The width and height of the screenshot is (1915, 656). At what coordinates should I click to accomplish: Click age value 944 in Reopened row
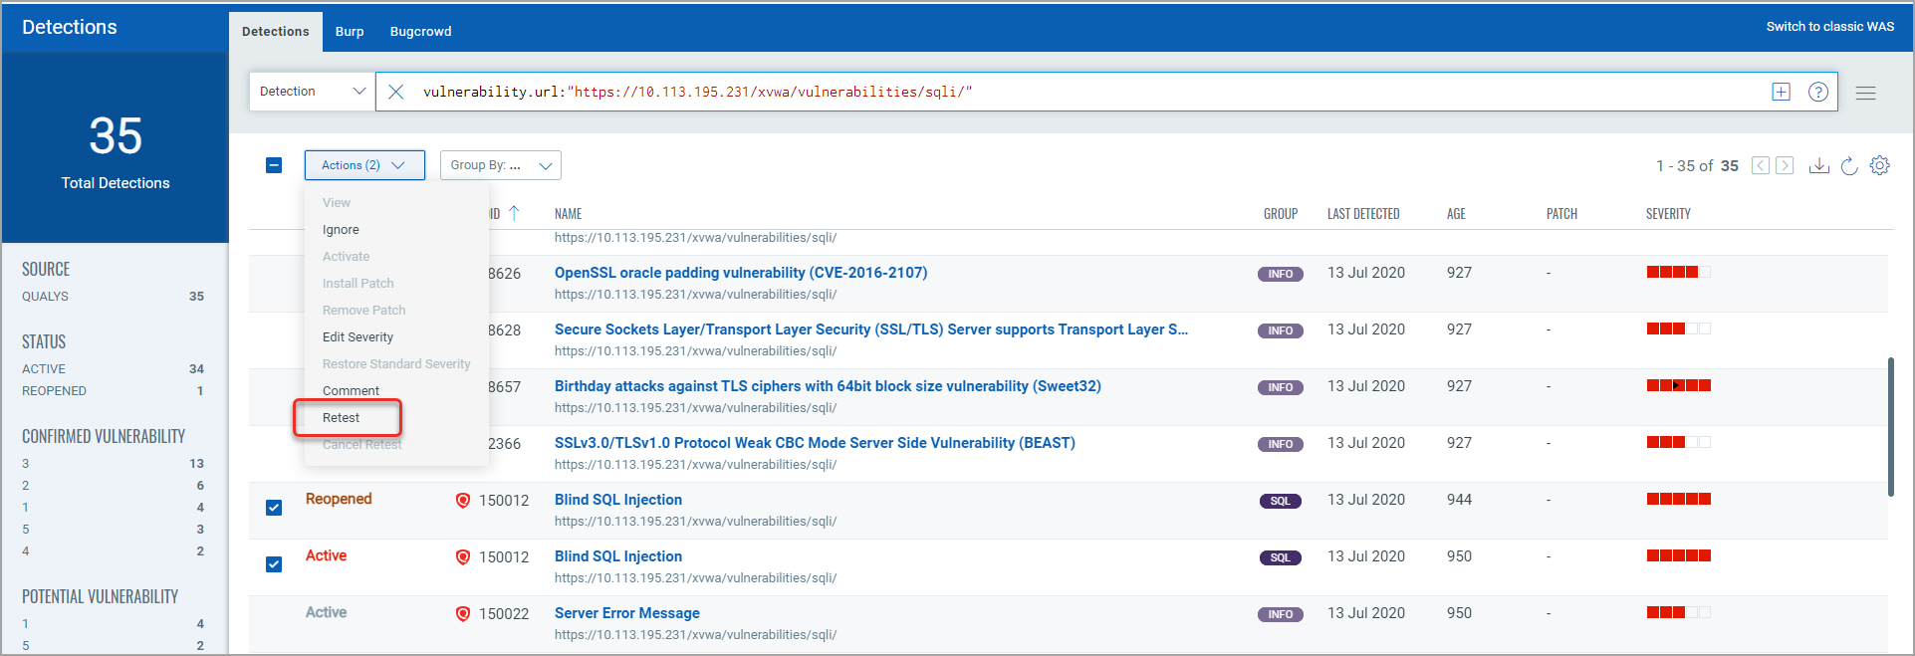click(1459, 500)
